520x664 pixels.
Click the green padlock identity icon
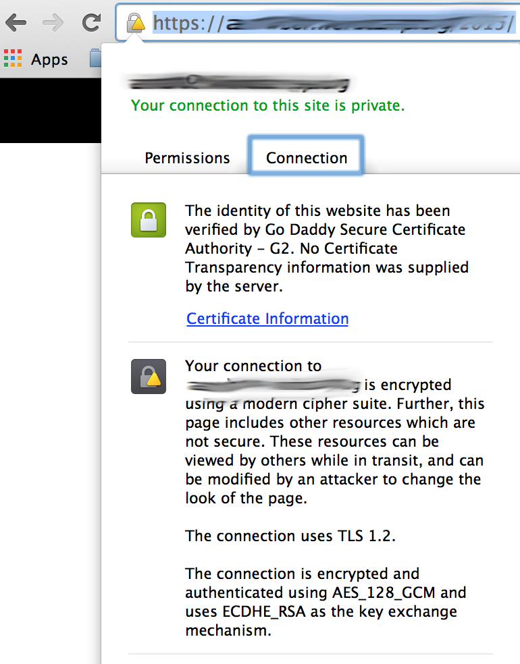click(x=148, y=219)
